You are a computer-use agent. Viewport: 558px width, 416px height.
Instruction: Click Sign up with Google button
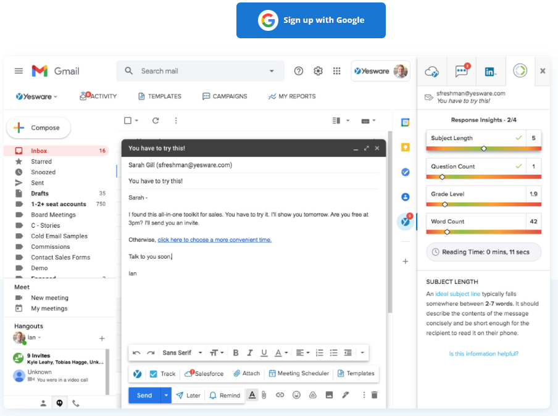tap(310, 20)
